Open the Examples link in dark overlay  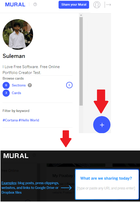point(9,183)
